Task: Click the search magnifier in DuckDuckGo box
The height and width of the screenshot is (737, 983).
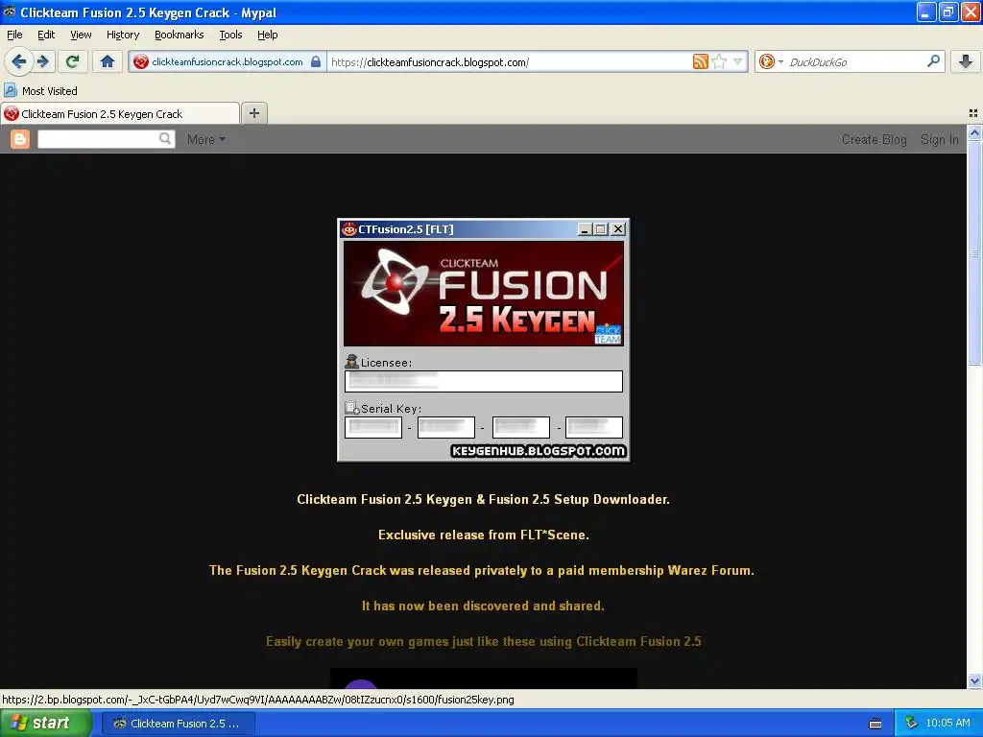Action: coord(933,60)
